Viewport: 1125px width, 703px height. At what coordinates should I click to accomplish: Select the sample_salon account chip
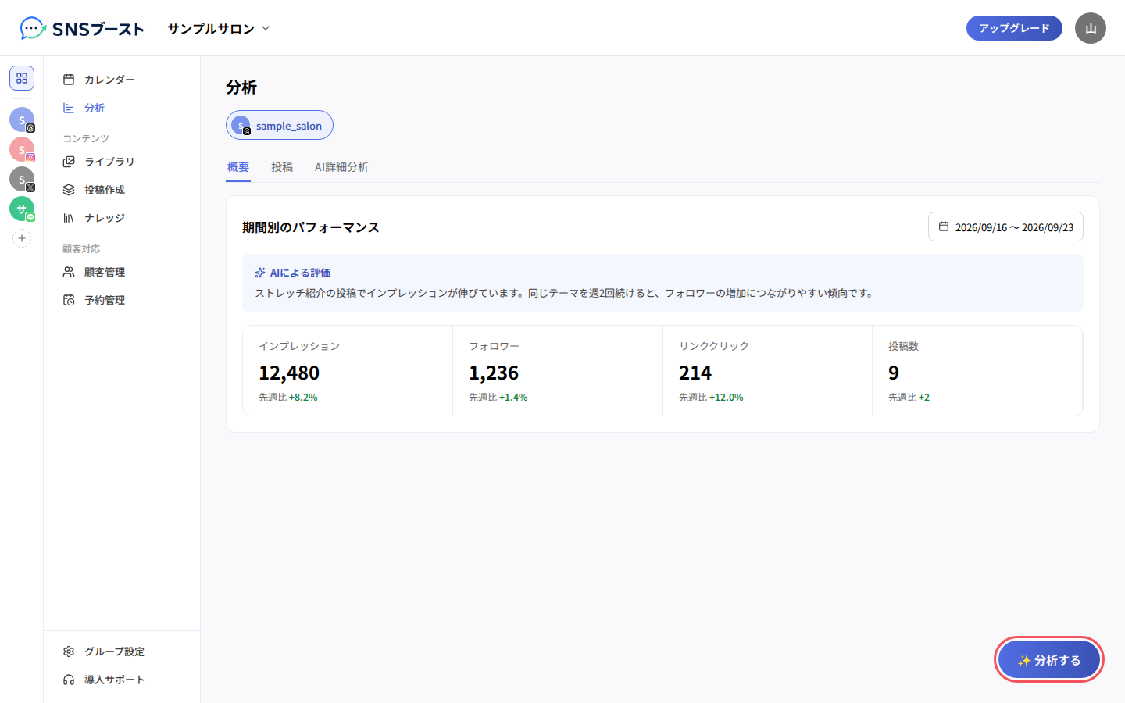pyautogui.click(x=280, y=125)
